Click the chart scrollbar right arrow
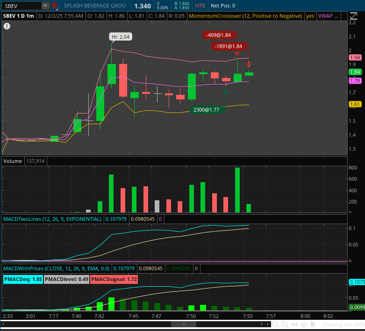The image size is (365, 331). (x=268, y=324)
